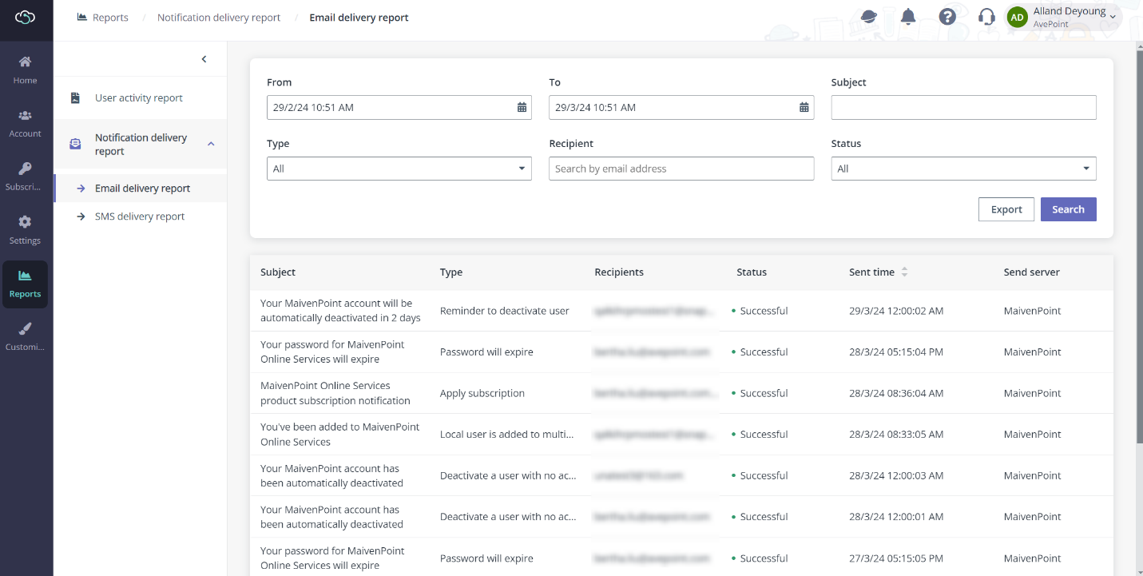Click the Status column header
Viewport: 1143px width, 576px height.
tap(752, 272)
